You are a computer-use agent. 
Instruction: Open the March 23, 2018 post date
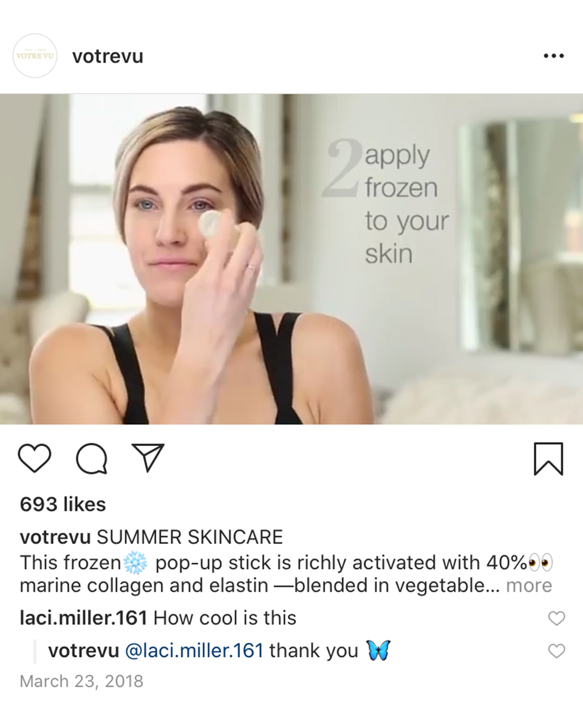point(81,681)
